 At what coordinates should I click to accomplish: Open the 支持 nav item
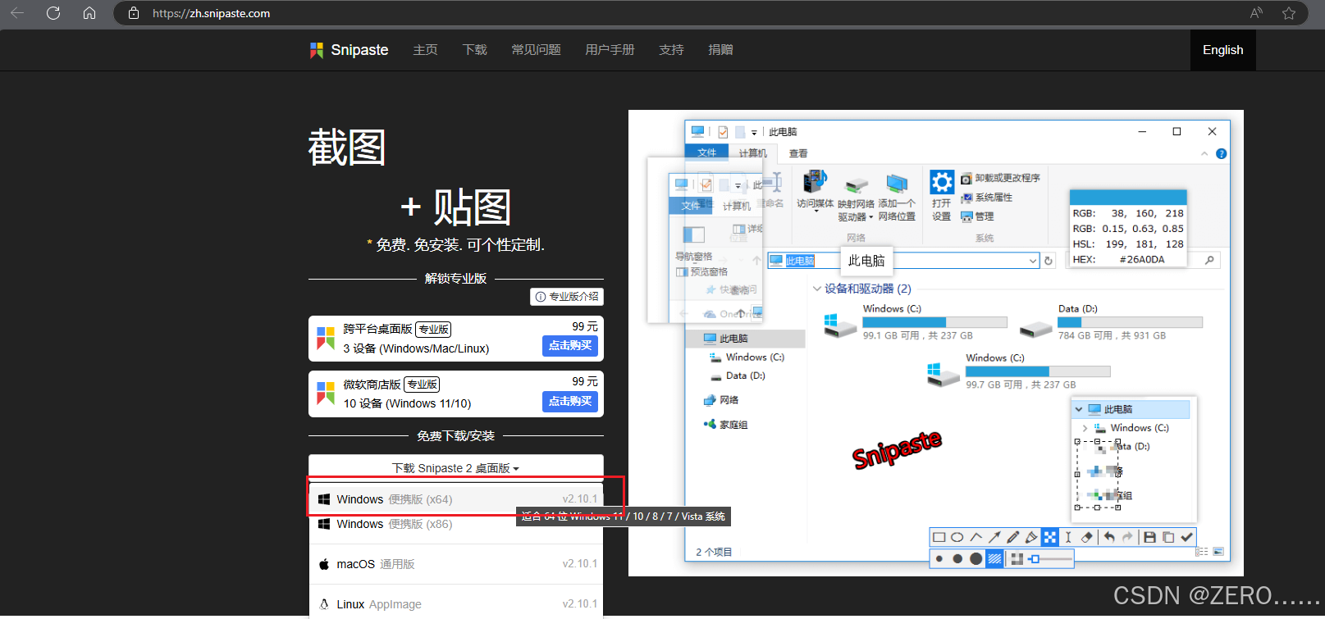(x=671, y=50)
